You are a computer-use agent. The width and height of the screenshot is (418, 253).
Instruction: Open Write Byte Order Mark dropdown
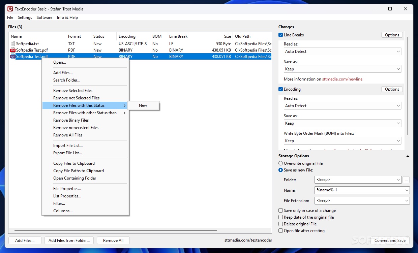coord(343,141)
